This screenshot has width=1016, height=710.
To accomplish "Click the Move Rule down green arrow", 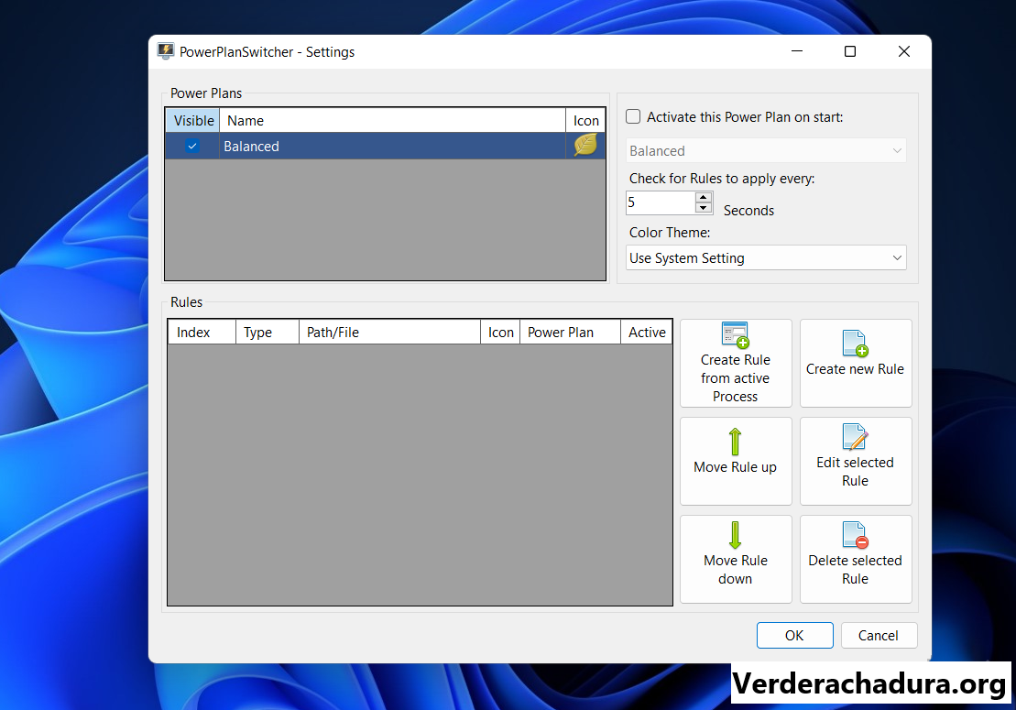I will tap(735, 535).
